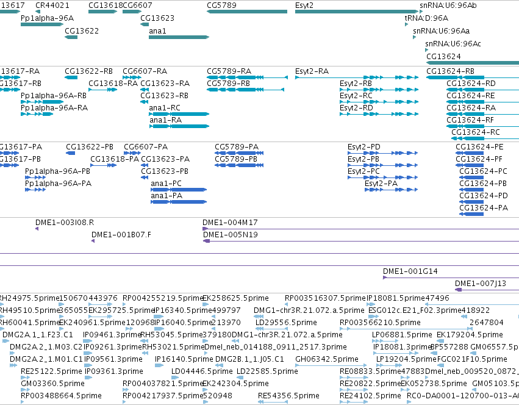
Task: Click the DME1-004M17 clone feature
Action: pos(361,229)
